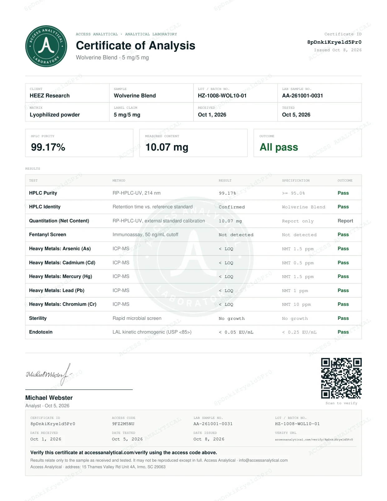Select the access code 9FZ2M5NU

click(x=123, y=424)
